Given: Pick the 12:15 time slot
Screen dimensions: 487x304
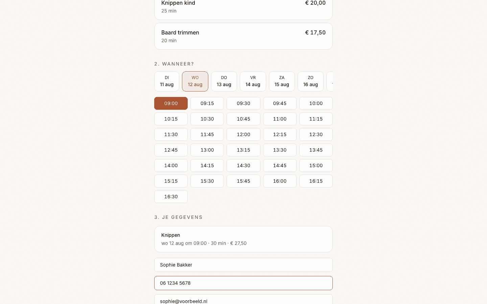Looking at the screenshot, I should click(280, 134).
